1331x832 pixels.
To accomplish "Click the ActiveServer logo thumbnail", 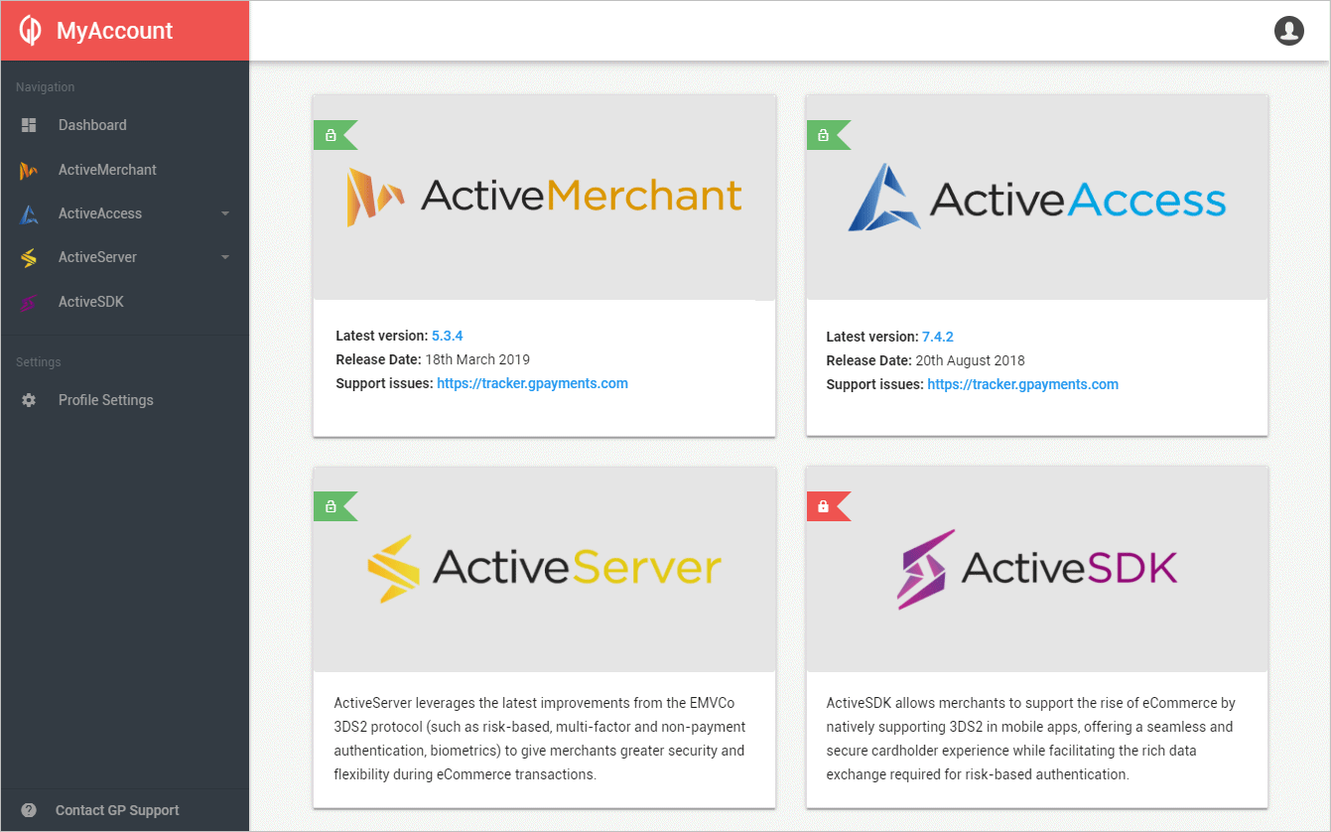I will coord(544,568).
